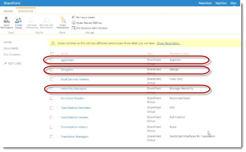Open the Hierarchy Managers group
The image size is (246, 152).
point(74,89)
